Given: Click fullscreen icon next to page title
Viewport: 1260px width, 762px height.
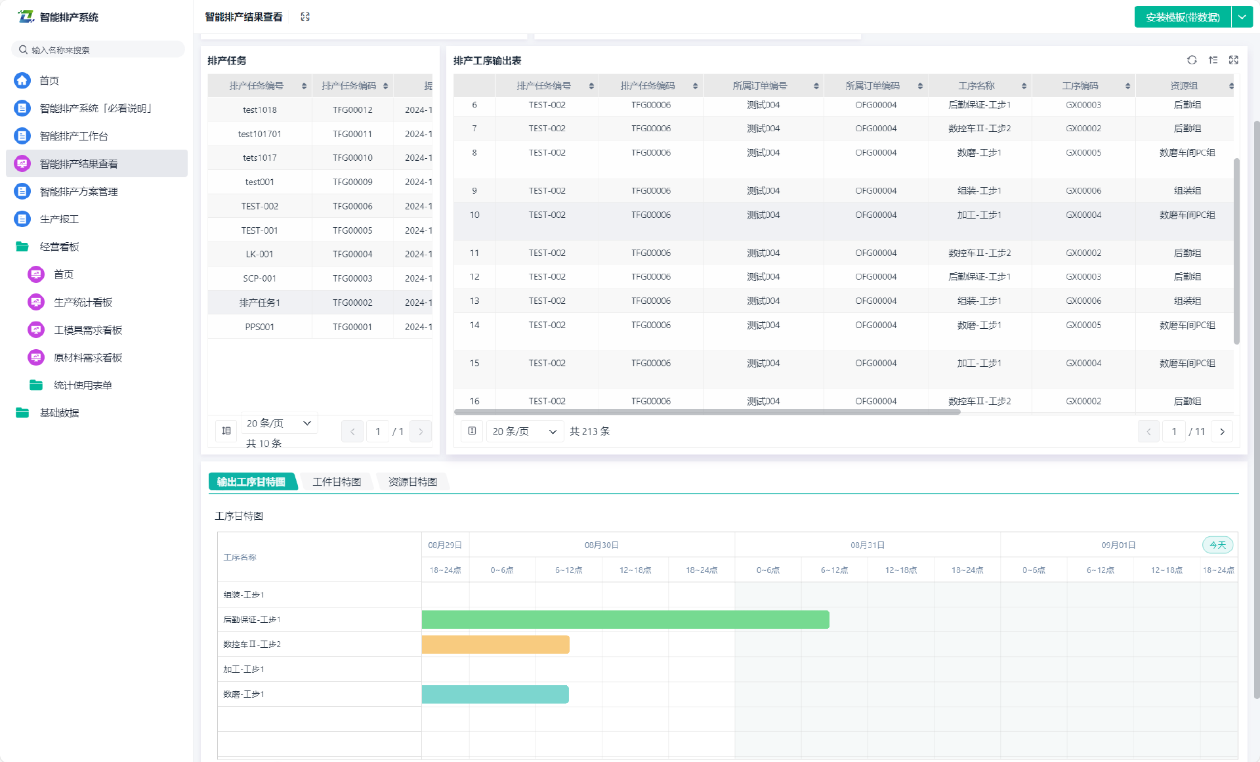Looking at the screenshot, I should (305, 17).
